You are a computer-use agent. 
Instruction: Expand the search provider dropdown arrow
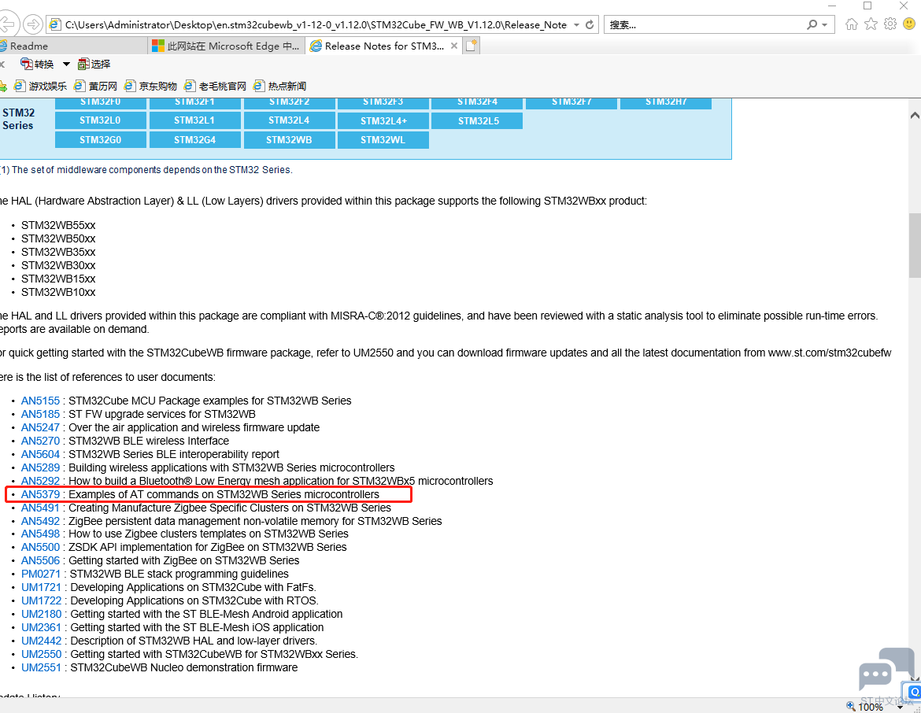(825, 24)
